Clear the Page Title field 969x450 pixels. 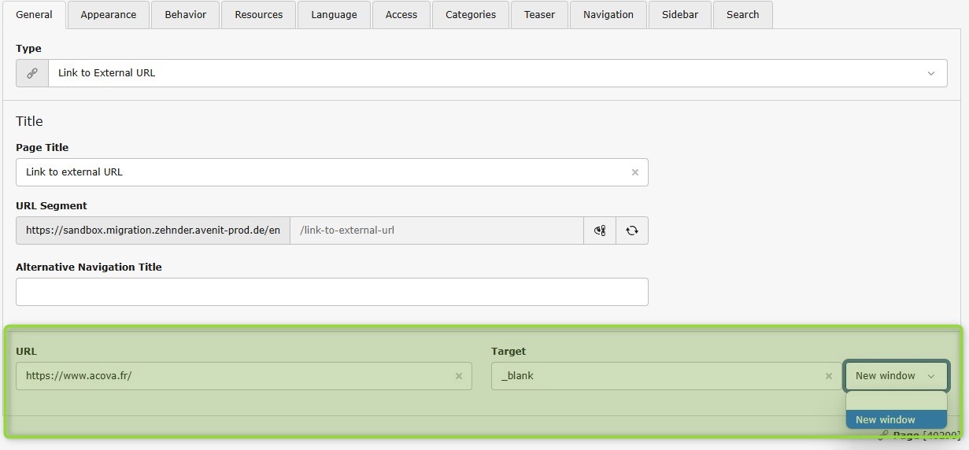tap(634, 172)
